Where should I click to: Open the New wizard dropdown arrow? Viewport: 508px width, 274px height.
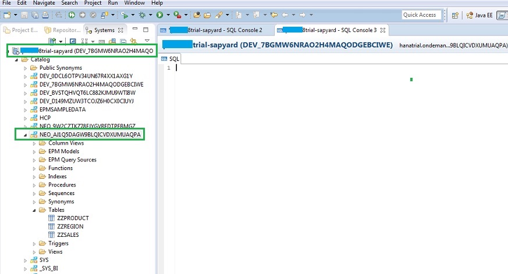point(15,15)
